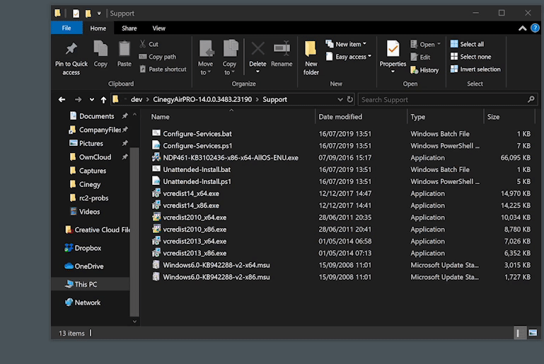Click Support in the address breadcrumb
This screenshot has width=544, height=364.
point(274,99)
